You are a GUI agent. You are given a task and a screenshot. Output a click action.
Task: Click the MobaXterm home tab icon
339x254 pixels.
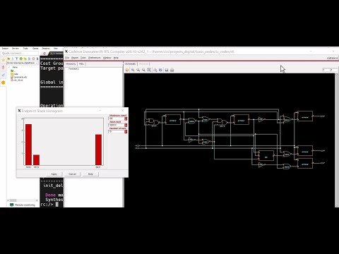(44, 54)
